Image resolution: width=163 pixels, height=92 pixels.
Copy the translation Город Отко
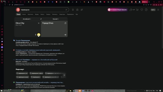pyautogui.click(x=65, y=23)
